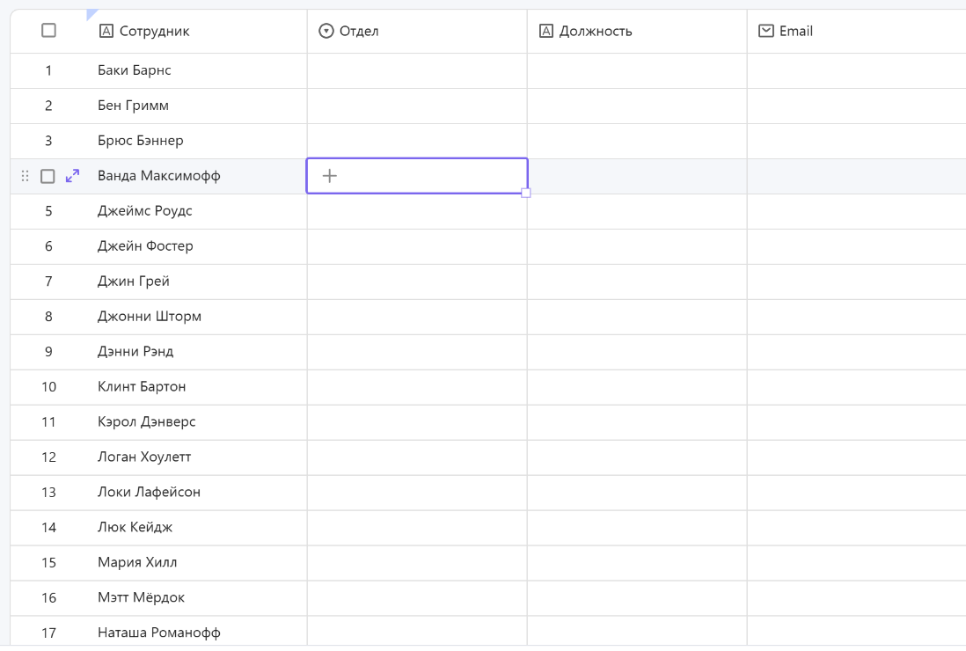Select the cell Мария Хилл
966x651 pixels.
[x=197, y=562]
